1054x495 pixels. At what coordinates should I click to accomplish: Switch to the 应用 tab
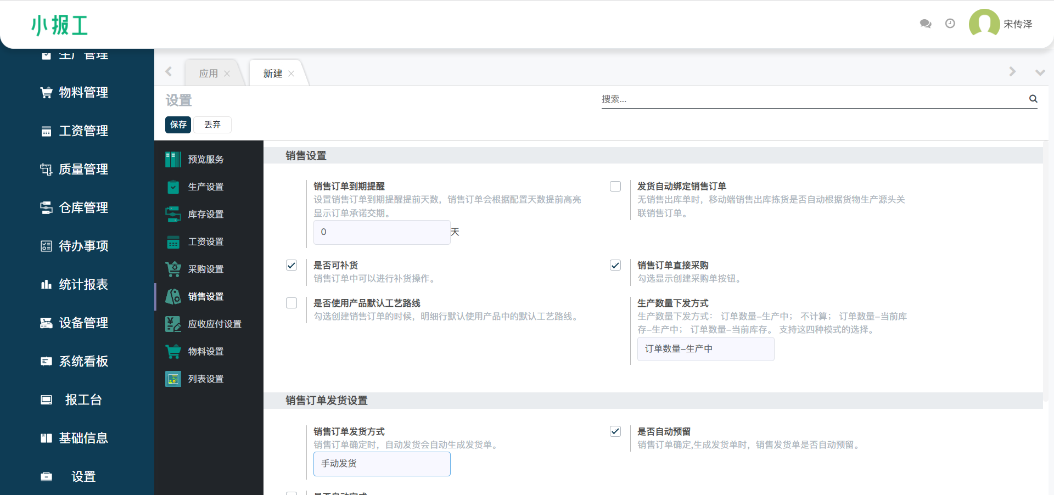pos(209,74)
